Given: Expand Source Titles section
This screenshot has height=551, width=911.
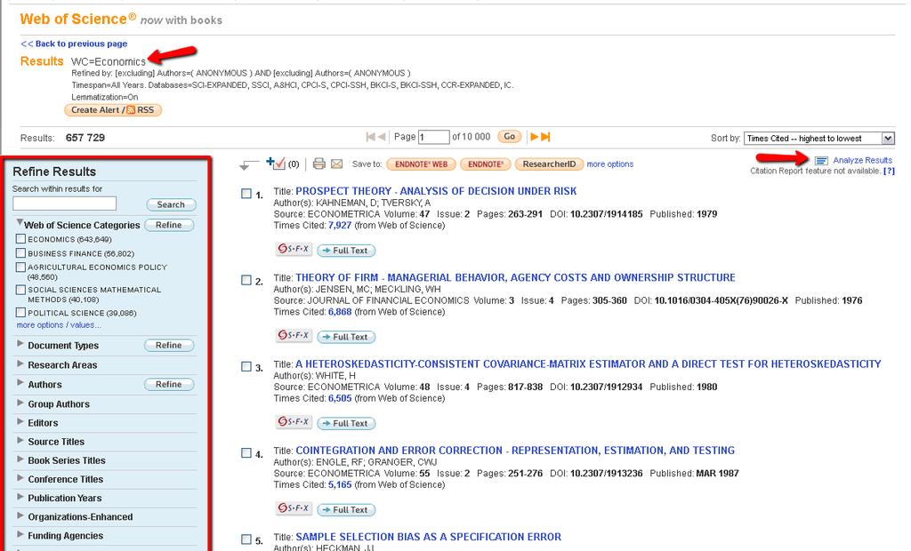Looking at the screenshot, I should (x=20, y=440).
